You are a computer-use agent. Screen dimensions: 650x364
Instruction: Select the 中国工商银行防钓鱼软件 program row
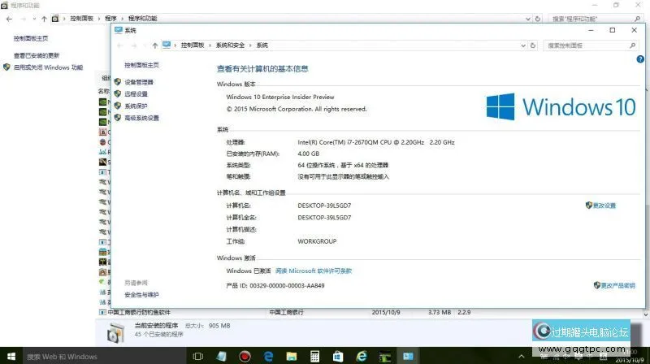pos(286,312)
